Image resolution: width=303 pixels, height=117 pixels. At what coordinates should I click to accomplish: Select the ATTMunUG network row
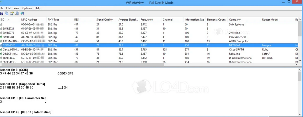(149, 41)
